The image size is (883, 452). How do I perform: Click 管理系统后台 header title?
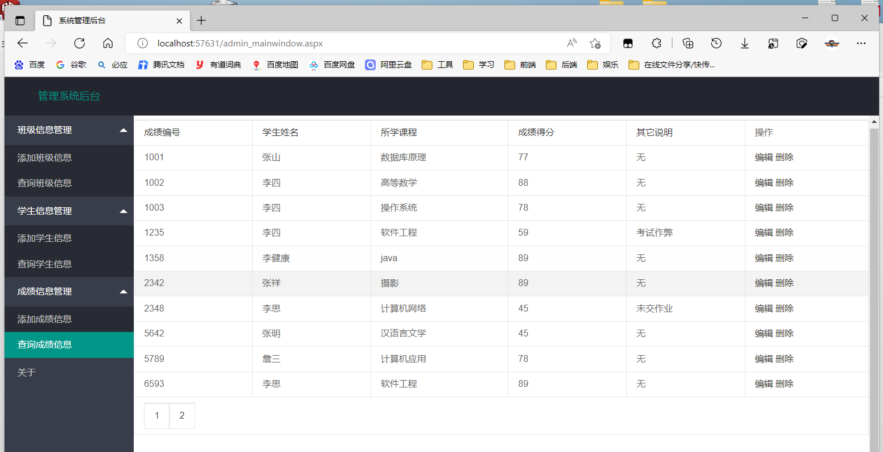coord(69,96)
